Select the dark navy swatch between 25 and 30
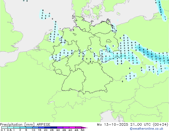169x131 pixels. [54, 128]
